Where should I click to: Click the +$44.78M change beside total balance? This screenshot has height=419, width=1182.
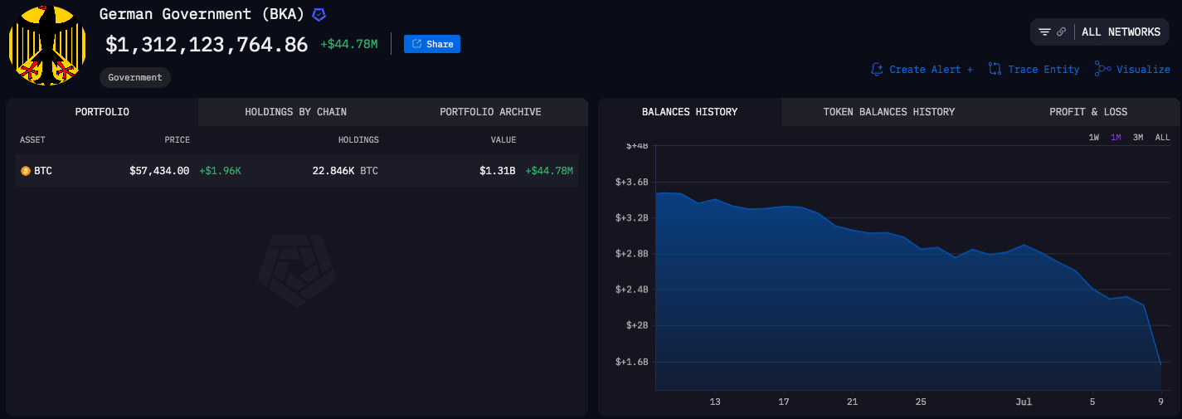(x=349, y=44)
